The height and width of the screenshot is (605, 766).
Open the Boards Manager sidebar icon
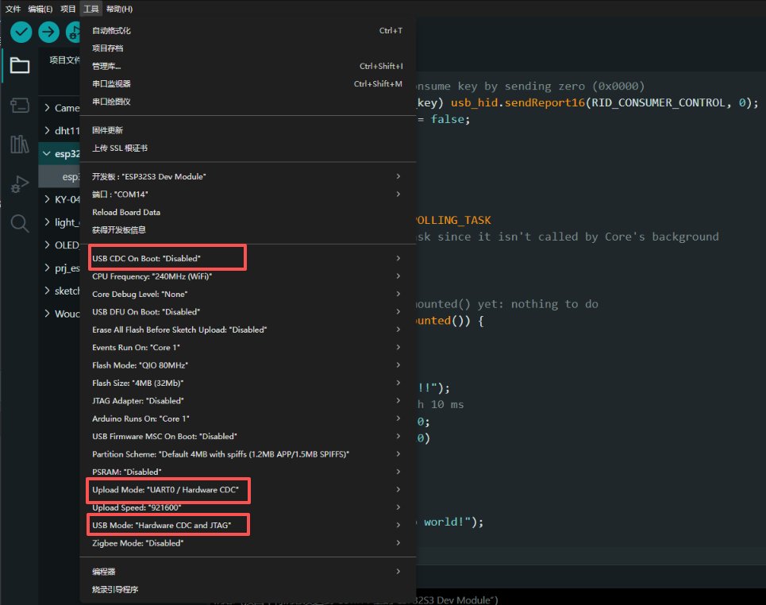[20, 106]
